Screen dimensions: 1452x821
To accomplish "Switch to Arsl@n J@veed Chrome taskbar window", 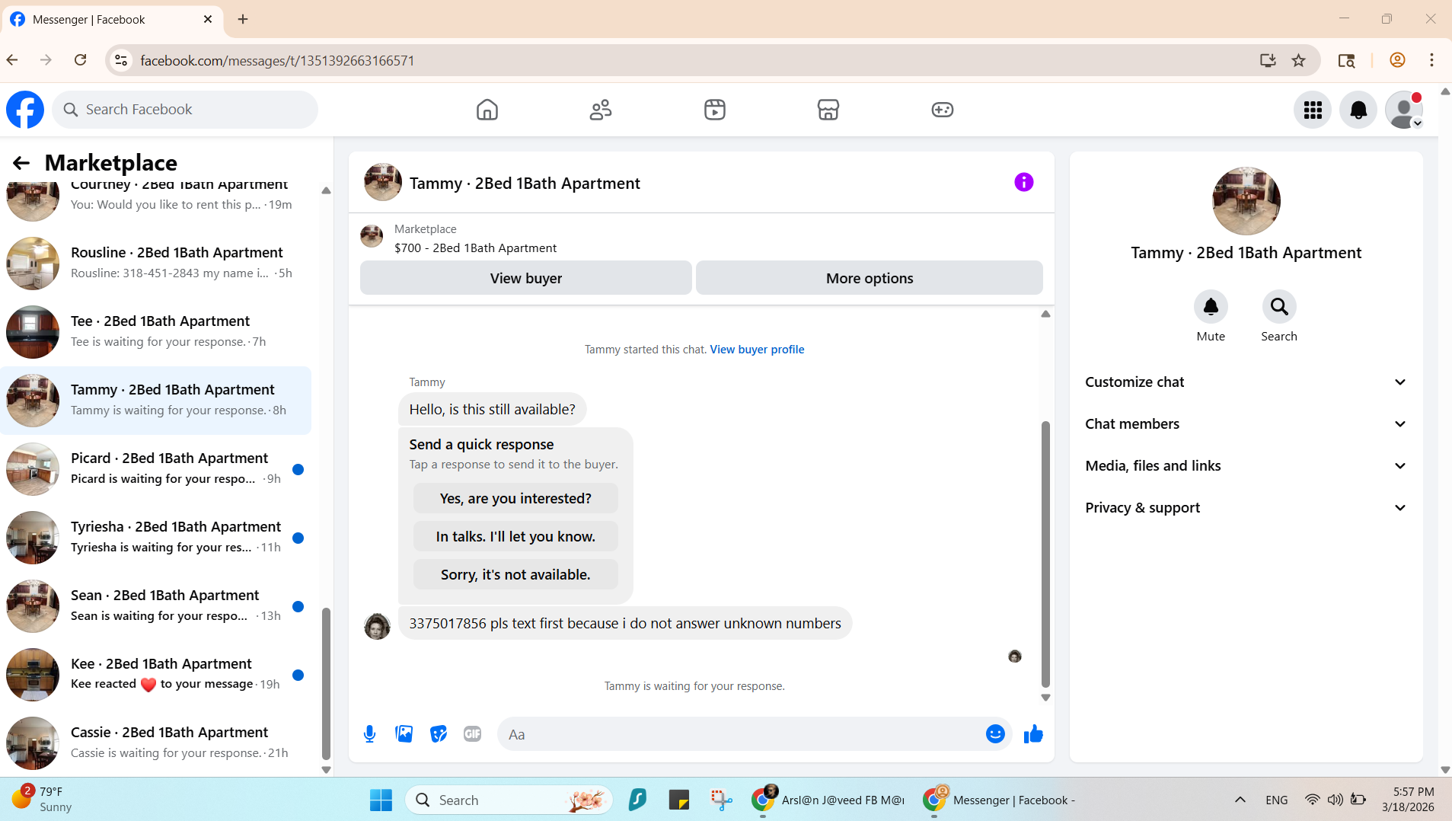I will pos(828,800).
